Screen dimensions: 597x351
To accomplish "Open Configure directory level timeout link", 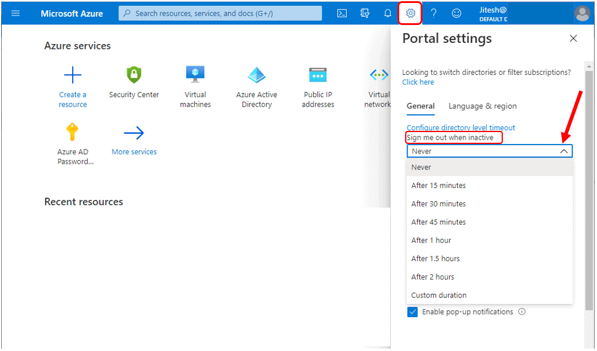I will pos(461,127).
